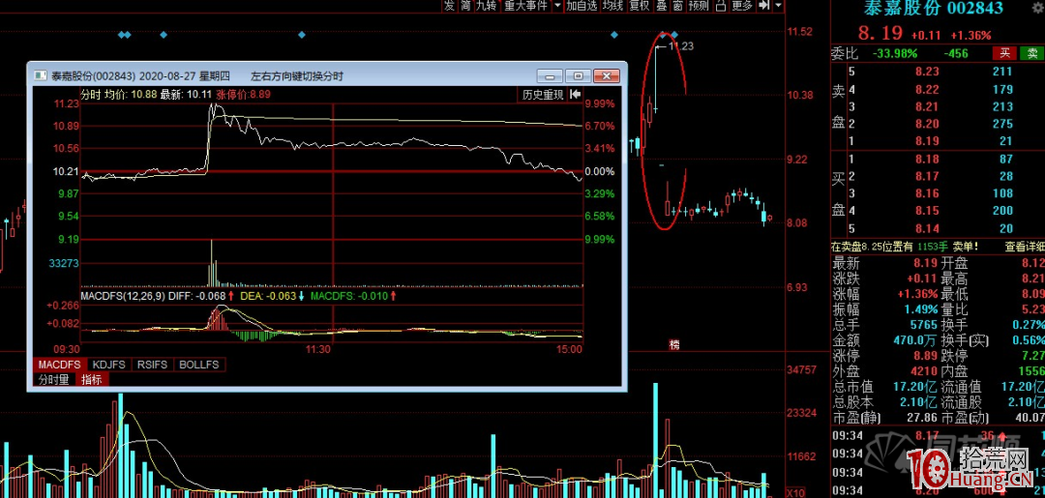The image size is (1045, 498).
Task: Click the 简 toolbar button
Action: 464,6
